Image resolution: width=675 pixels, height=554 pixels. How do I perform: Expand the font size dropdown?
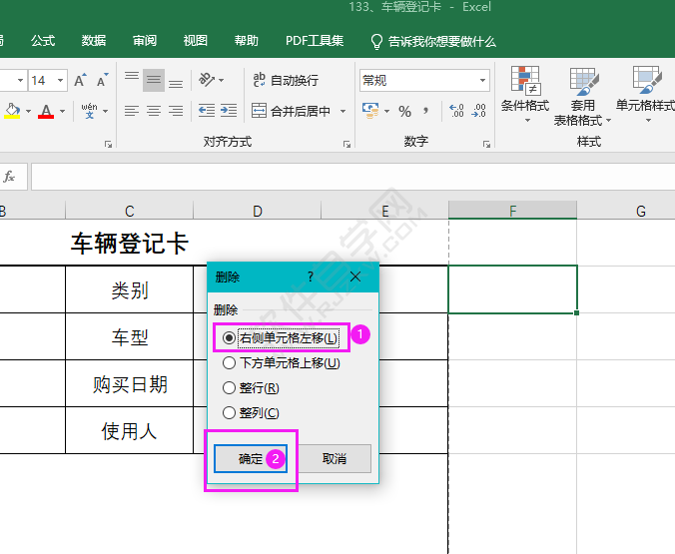tap(61, 80)
